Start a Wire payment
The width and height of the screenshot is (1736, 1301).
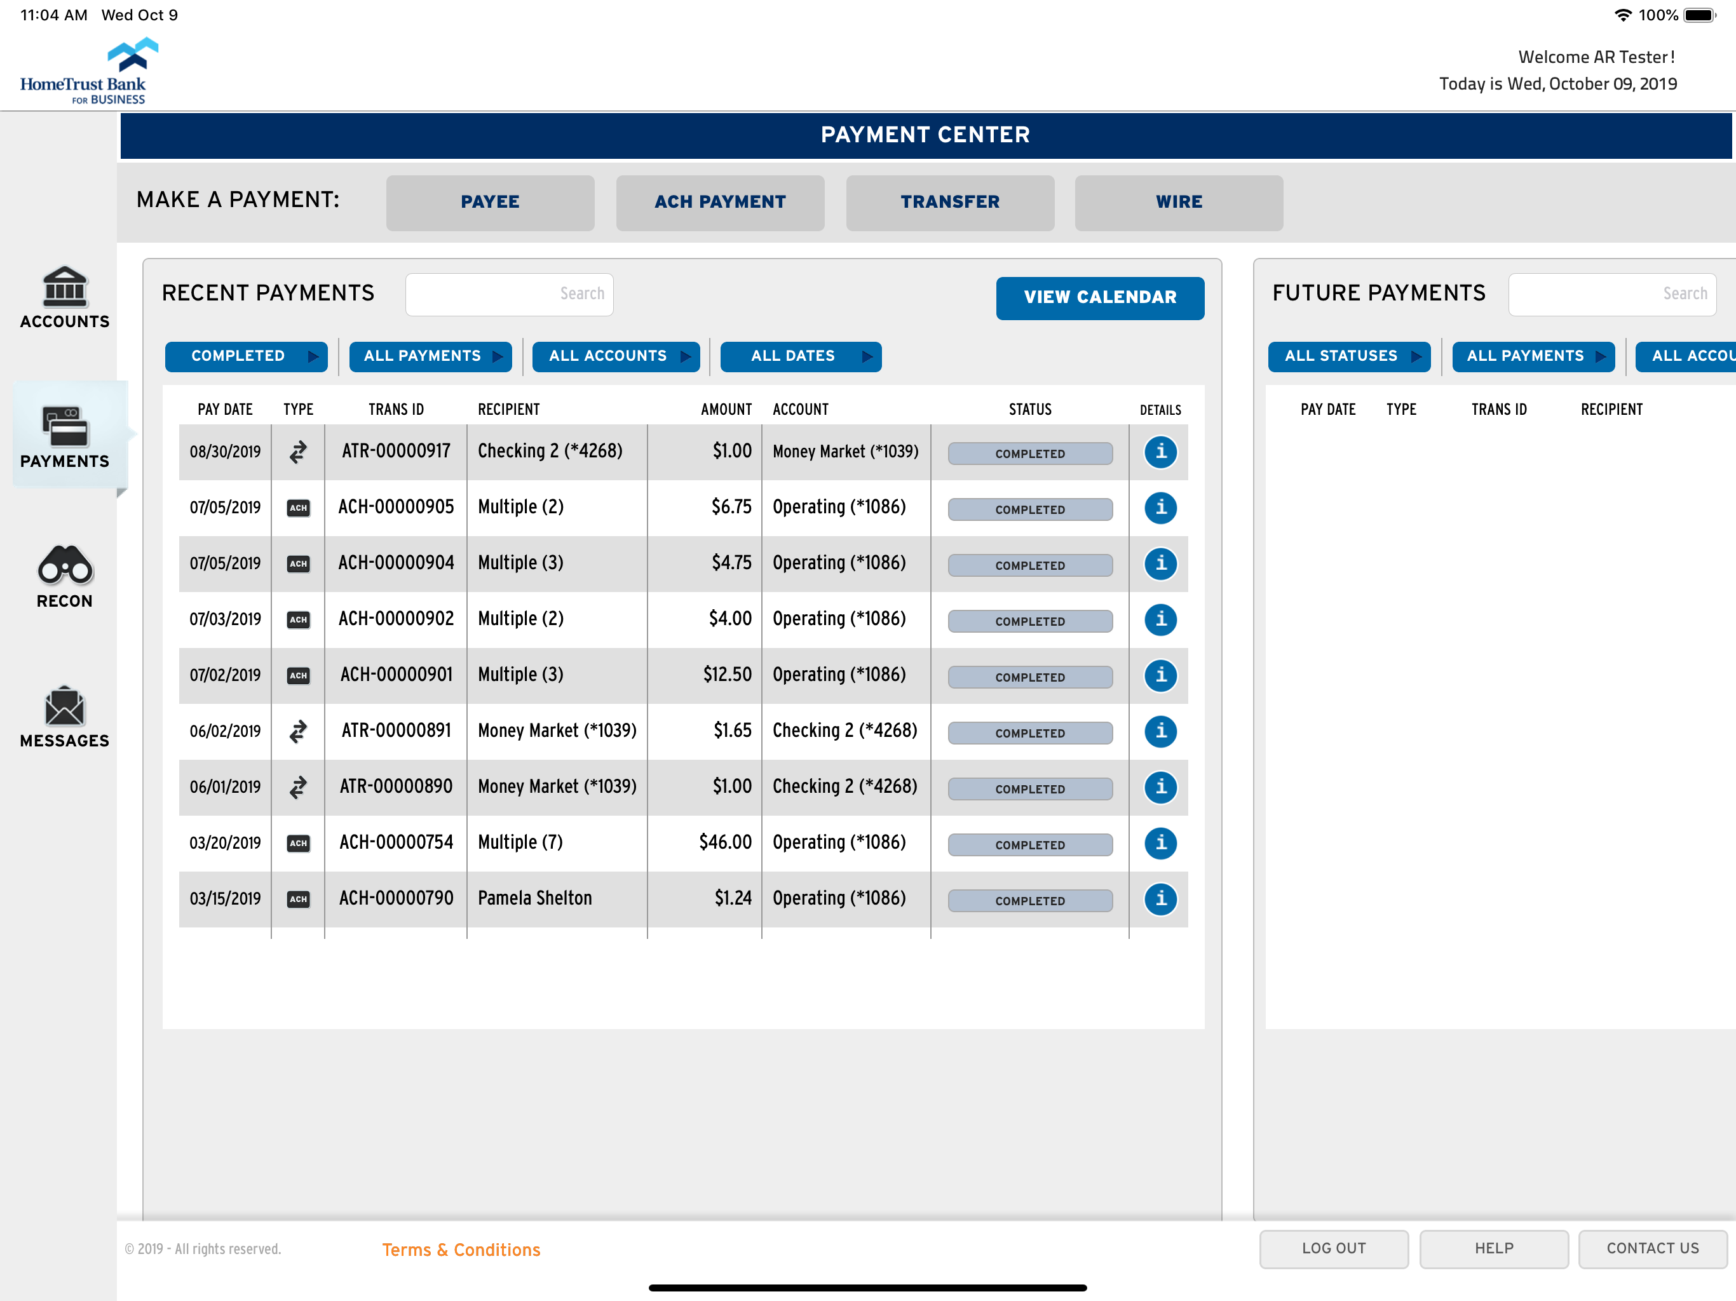point(1179,203)
